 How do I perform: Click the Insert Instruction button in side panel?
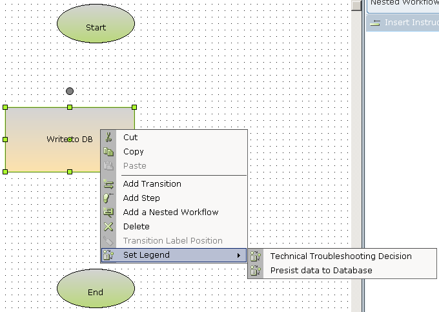(404, 23)
